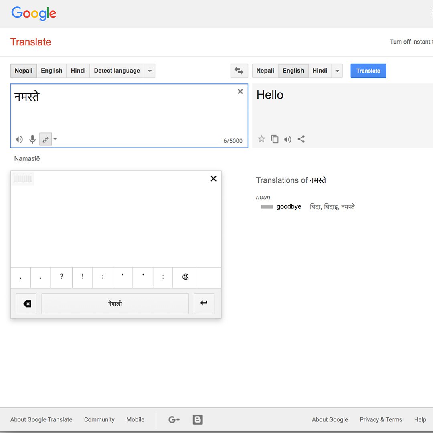Star the translation to save it
433x433 pixels.
(261, 139)
